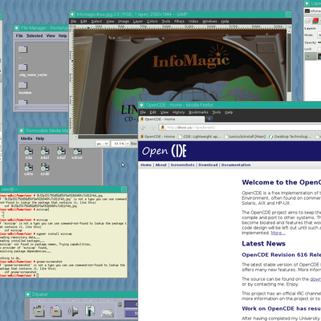321x321 pixels.
Task: Open the Filters menu in GIMP
Action: [x=179, y=22]
